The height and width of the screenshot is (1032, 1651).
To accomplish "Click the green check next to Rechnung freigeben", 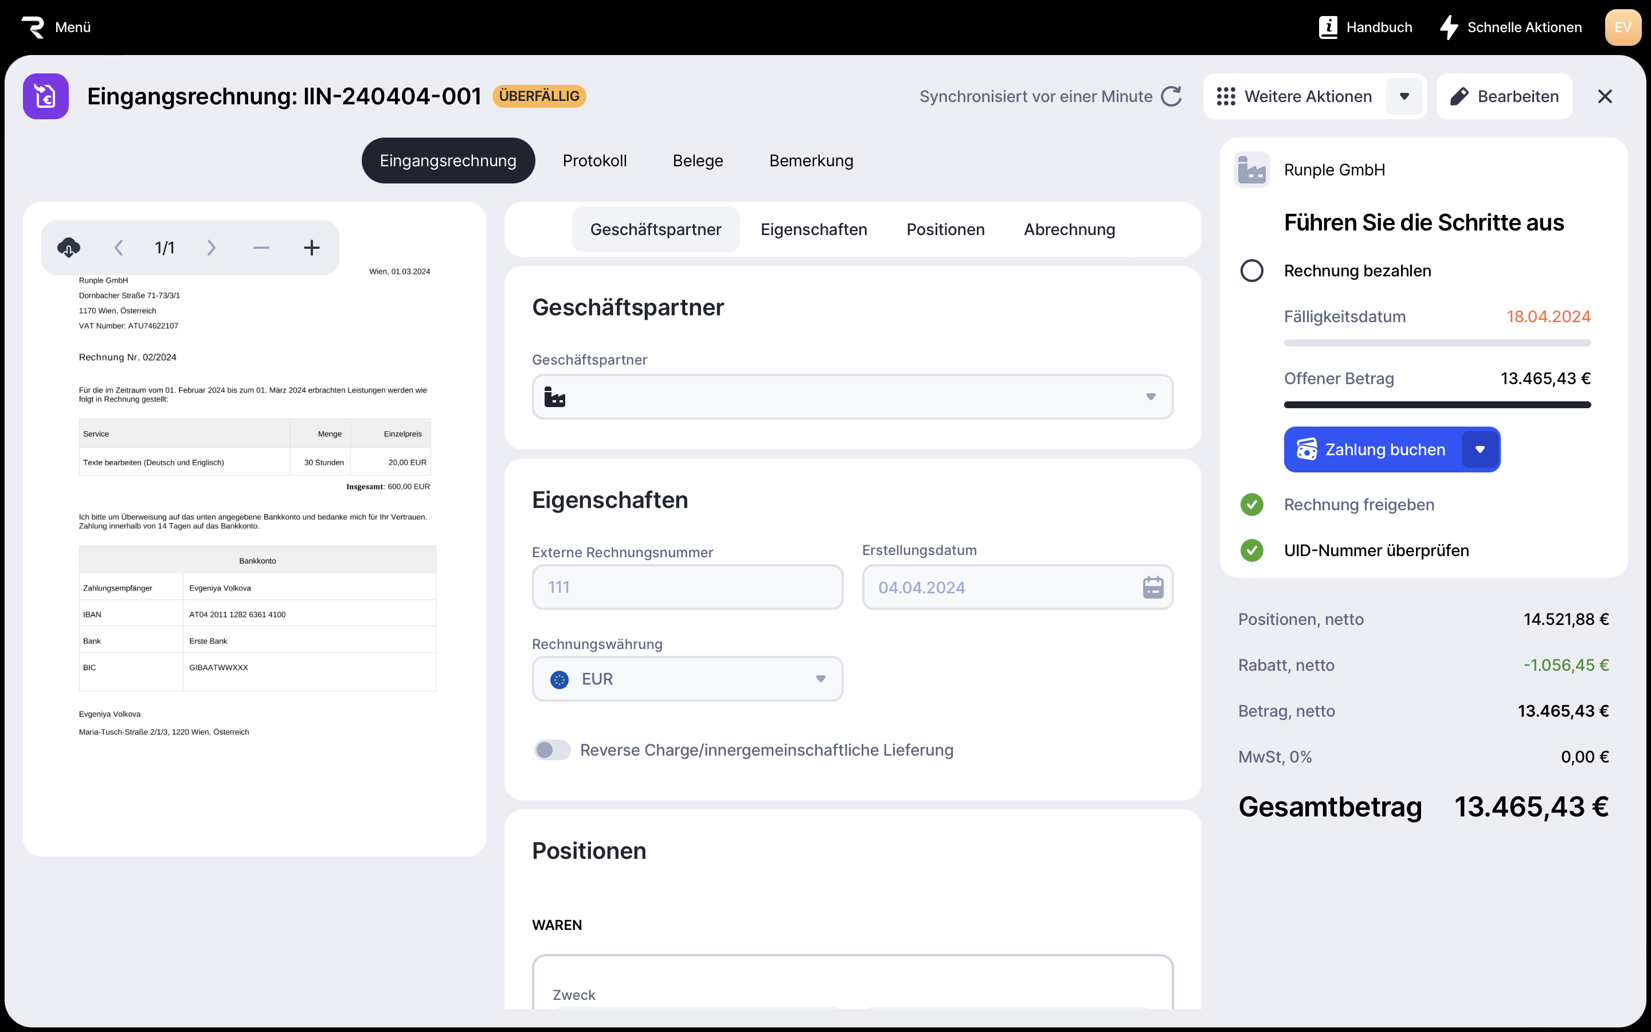I will [x=1251, y=505].
